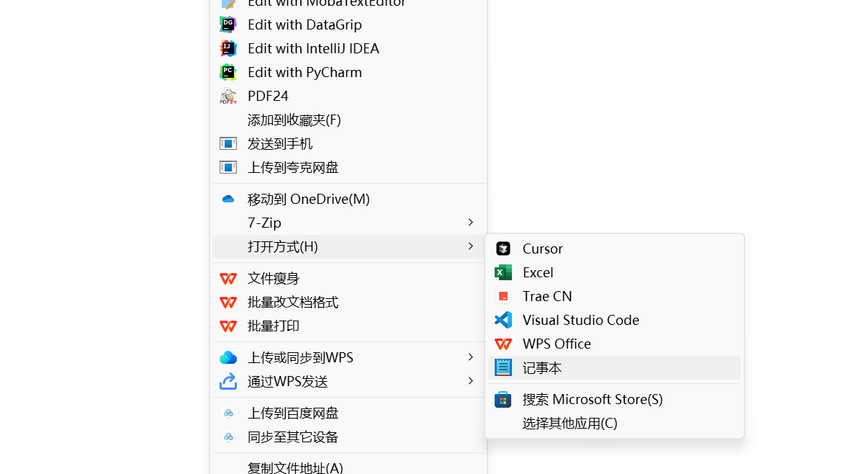The width and height of the screenshot is (846, 474).
Task: Select 移动到 OneDrive(M)
Action: coord(348,200)
